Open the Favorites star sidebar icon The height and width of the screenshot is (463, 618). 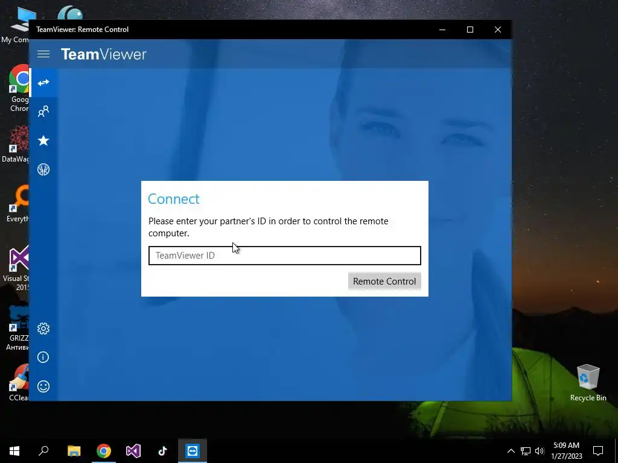tap(43, 140)
